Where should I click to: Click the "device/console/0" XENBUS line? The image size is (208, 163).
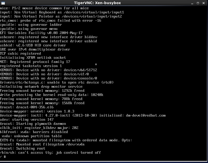pyautogui.click(x=48, y=78)
